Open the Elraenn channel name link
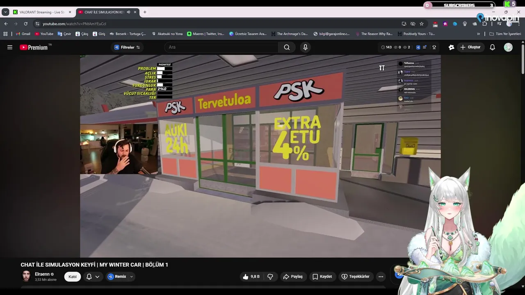This screenshot has height=295, width=525. pos(42,274)
